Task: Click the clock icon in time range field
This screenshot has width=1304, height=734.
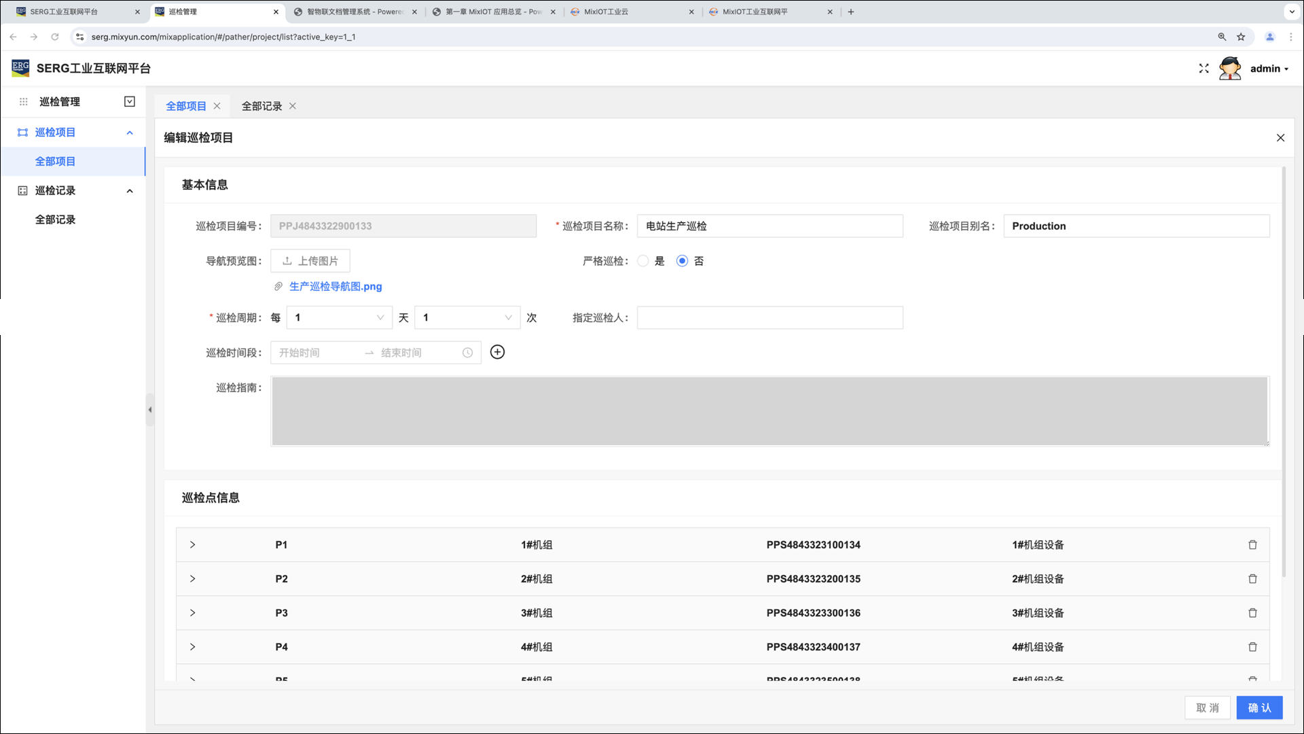Action: (x=467, y=353)
